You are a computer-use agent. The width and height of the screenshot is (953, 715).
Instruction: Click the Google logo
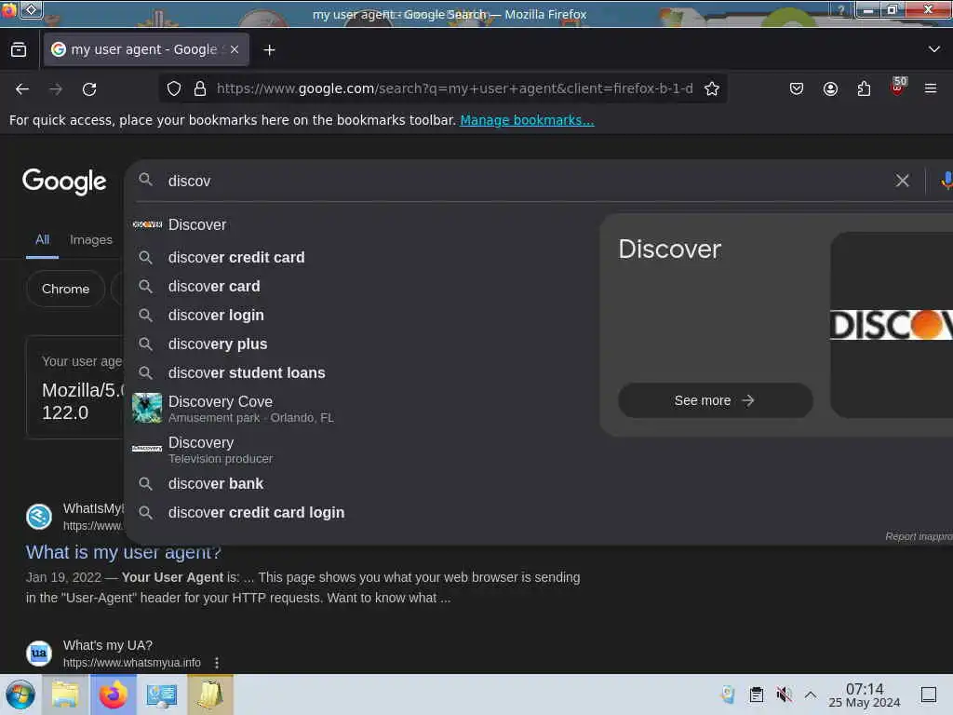point(64,182)
